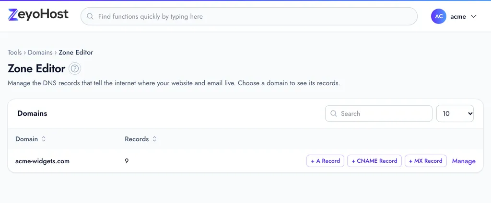The width and height of the screenshot is (491, 203).
Task: Click the AC avatar circle
Action: 439,16
